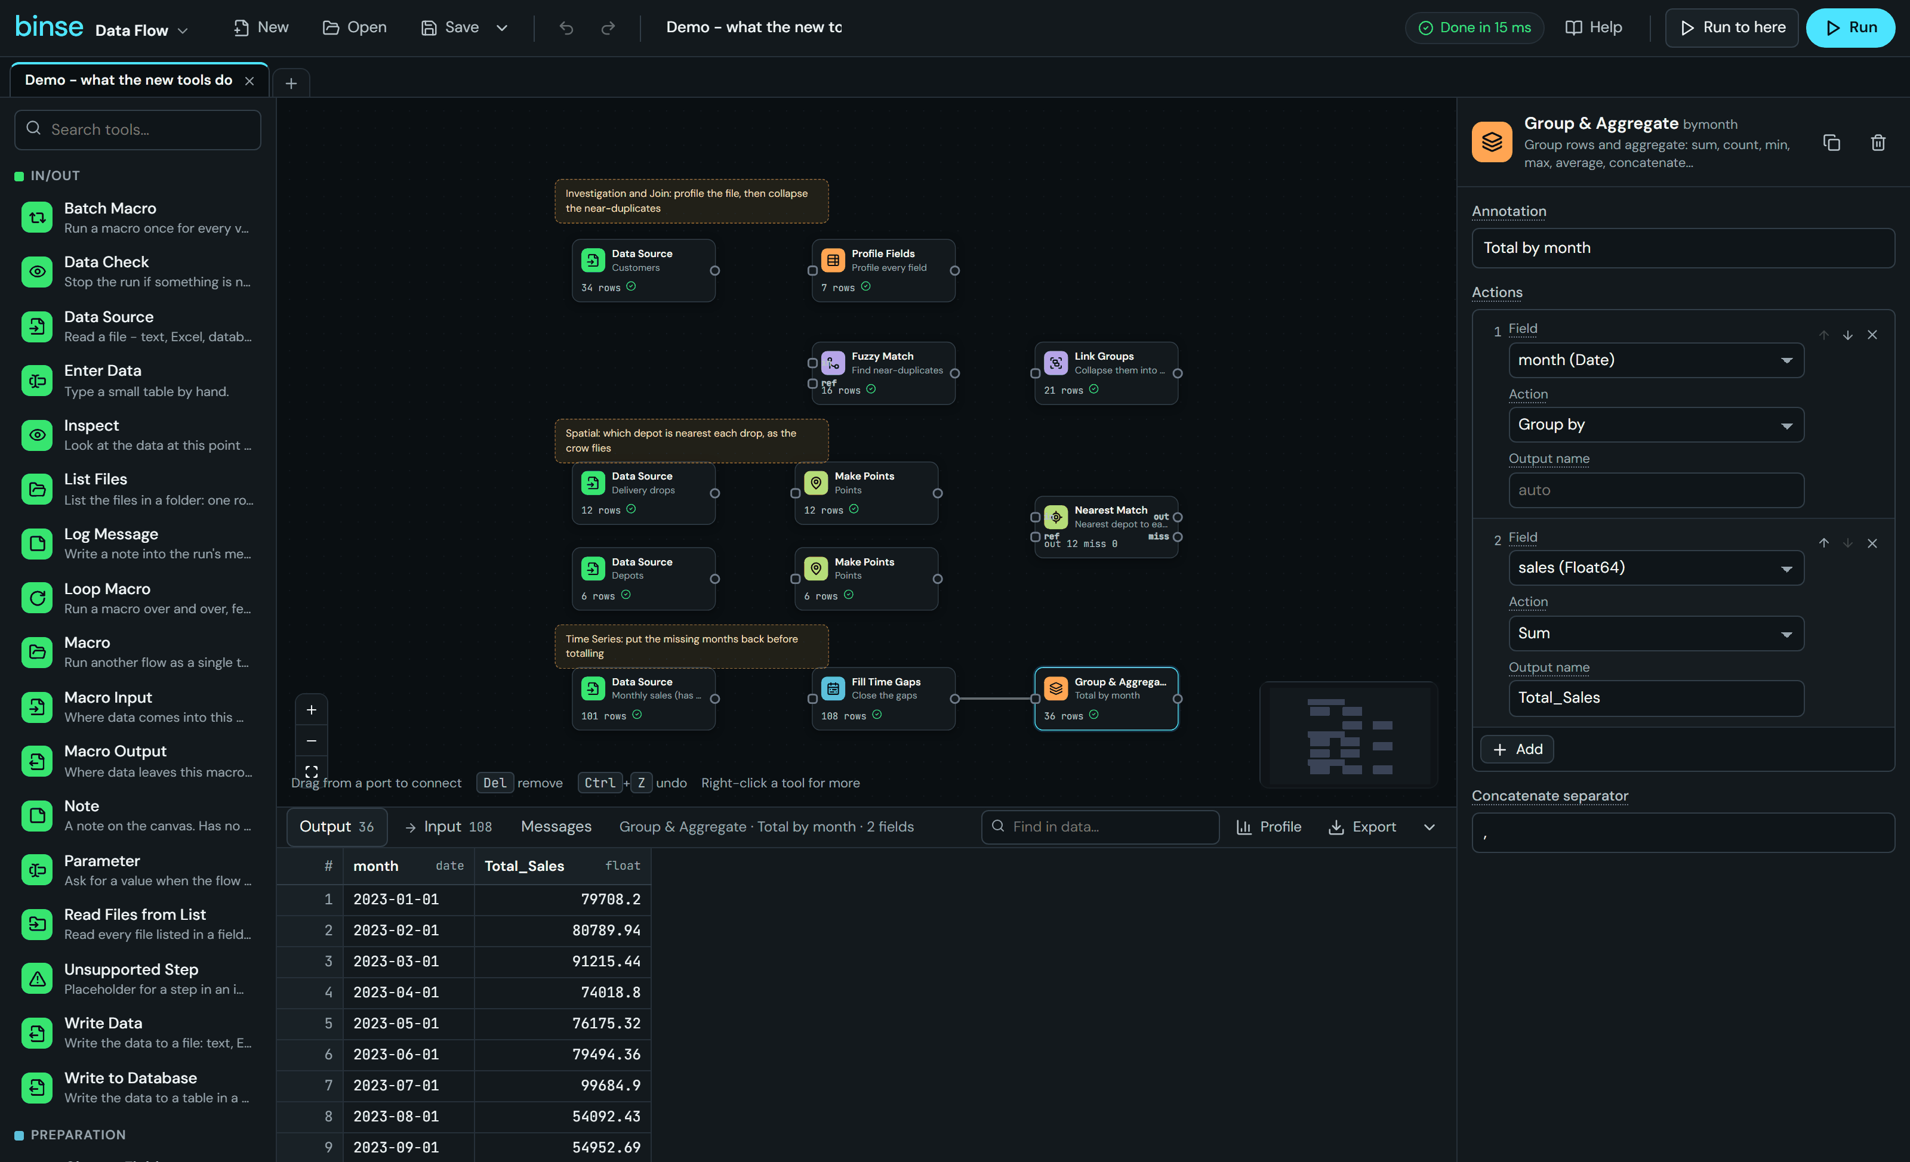This screenshot has width=1910, height=1162.
Task: Click the Annotation text field
Action: point(1683,248)
